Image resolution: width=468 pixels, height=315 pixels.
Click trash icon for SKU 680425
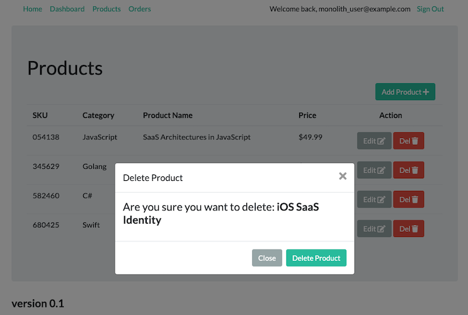[x=415, y=229]
